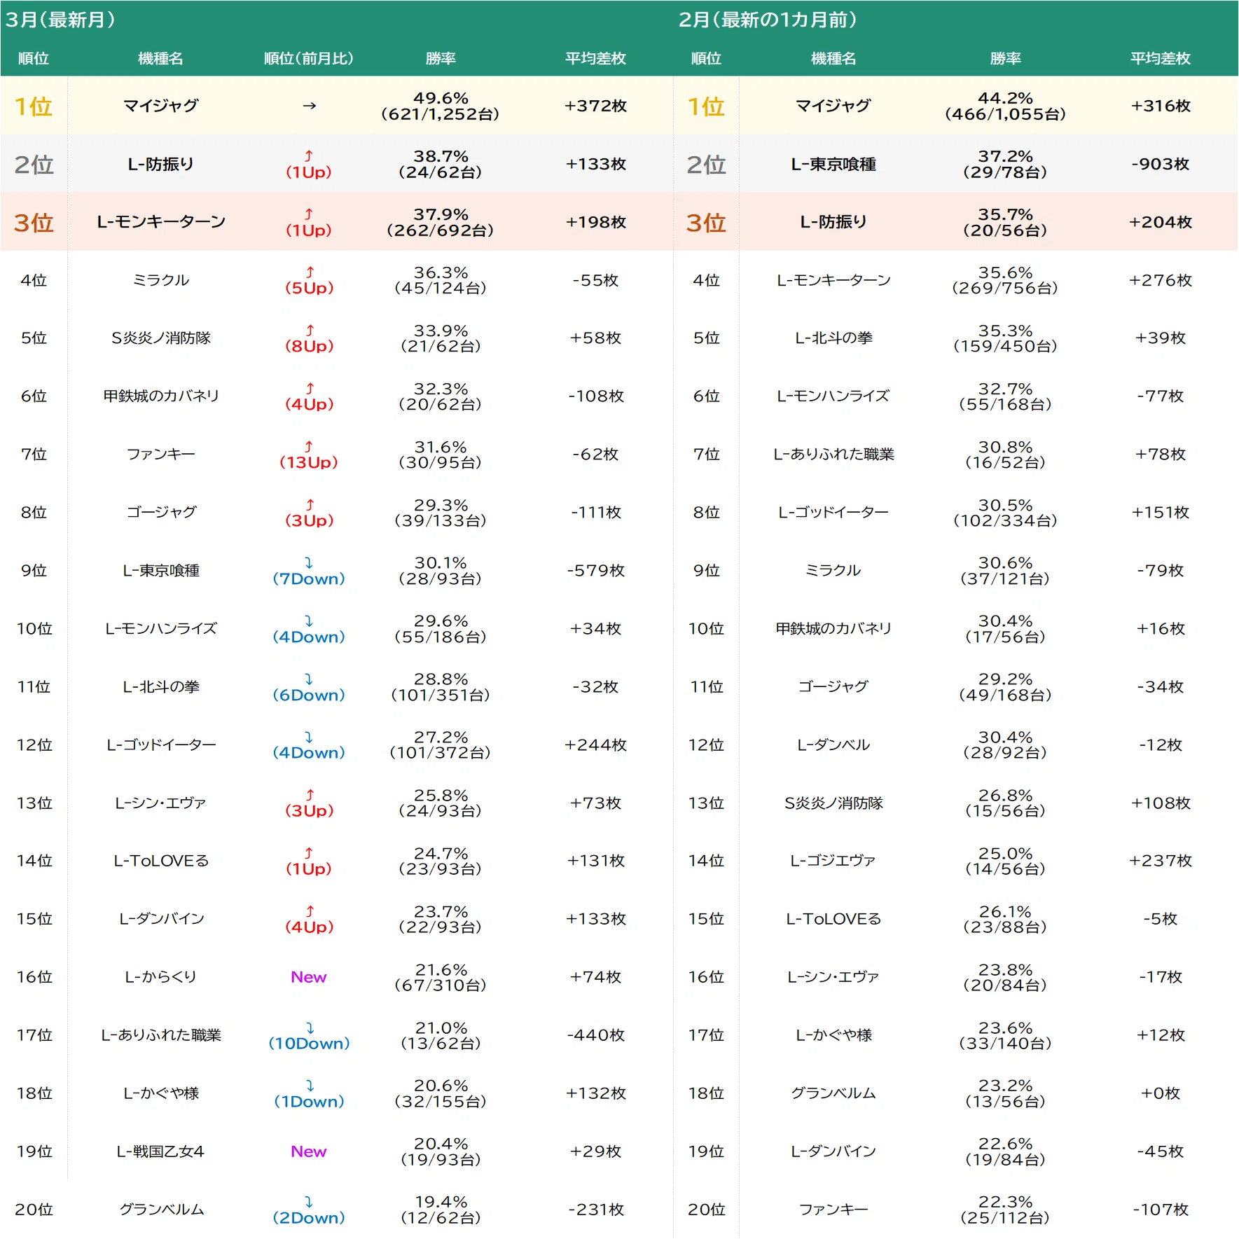Select the '-107枚' average difference
Viewport: 1239px width, 1239px height.
1161,1210
